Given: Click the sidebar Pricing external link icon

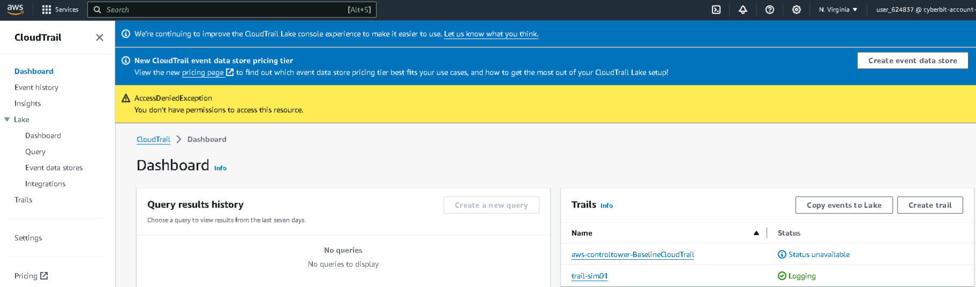Looking at the screenshot, I should 44,276.
